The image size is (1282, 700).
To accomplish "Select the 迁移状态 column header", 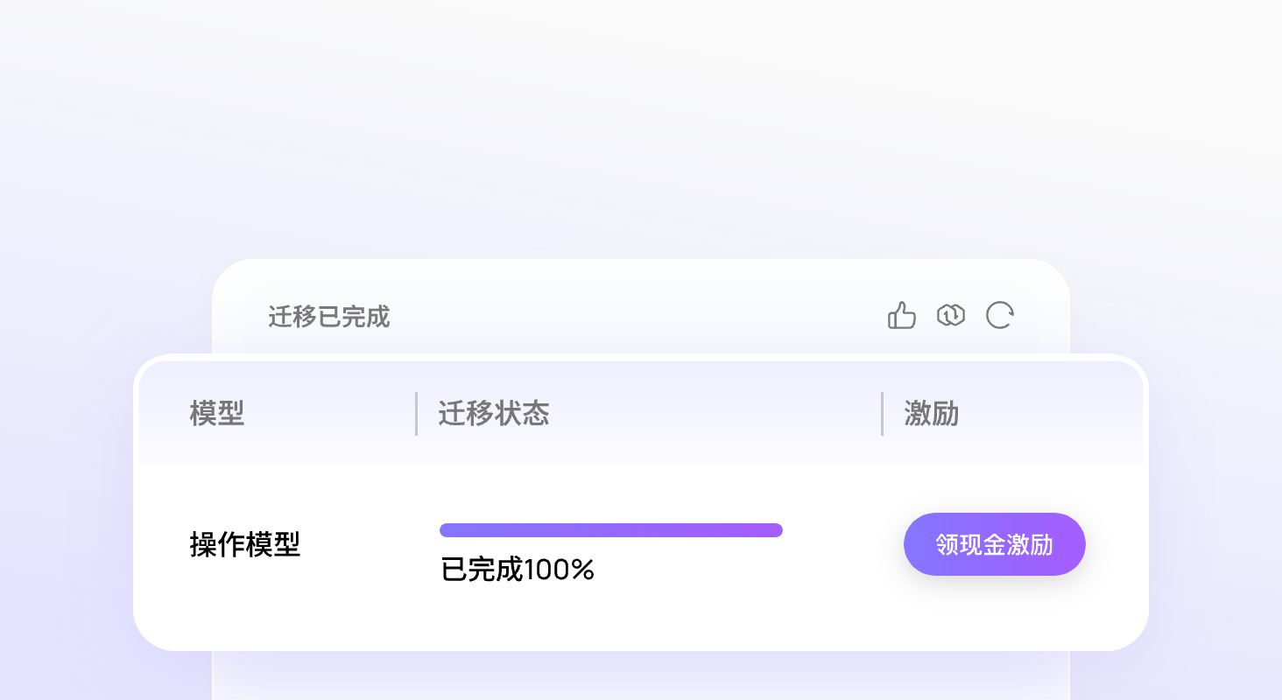I will tap(494, 413).
